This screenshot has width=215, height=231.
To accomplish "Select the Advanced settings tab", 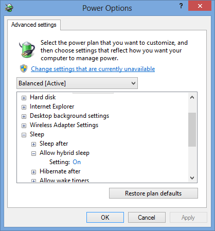I will [34, 25].
